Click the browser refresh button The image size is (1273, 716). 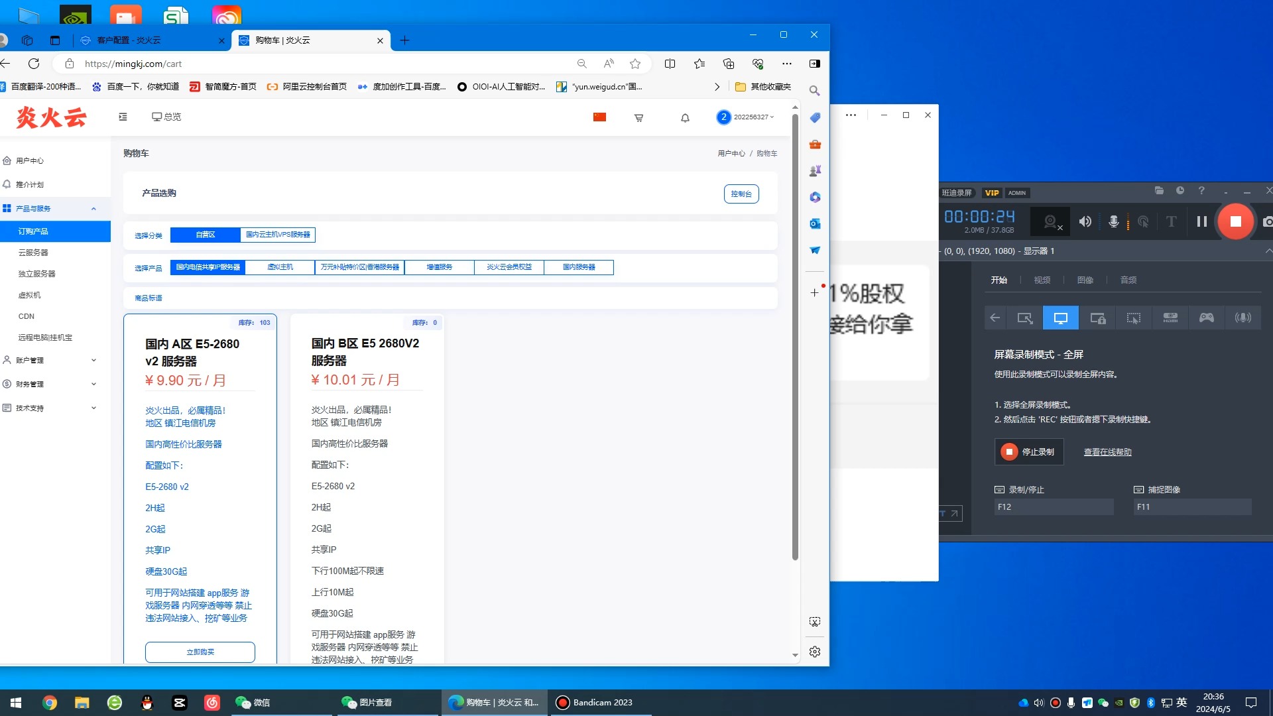(34, 64)
